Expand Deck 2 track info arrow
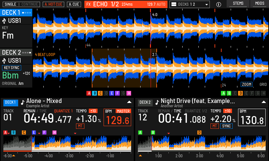The width and height of the screenshot is (269, 161). point(264,102)
